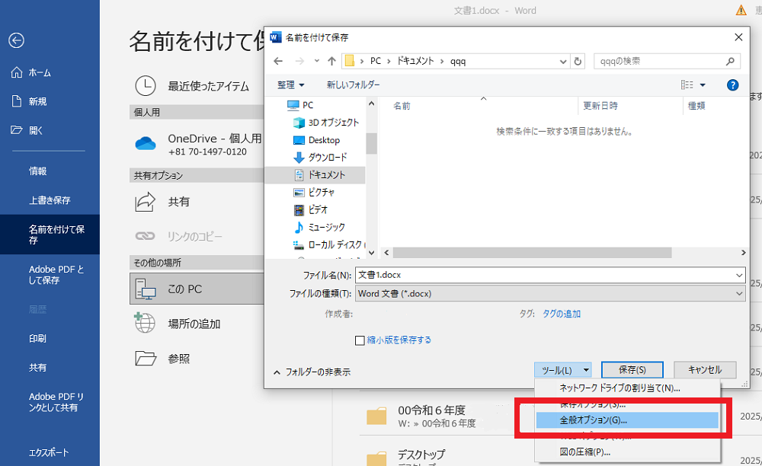Click Add a tag (タグの追加) link
762x466 pixels.
click(x=562, y=314)
